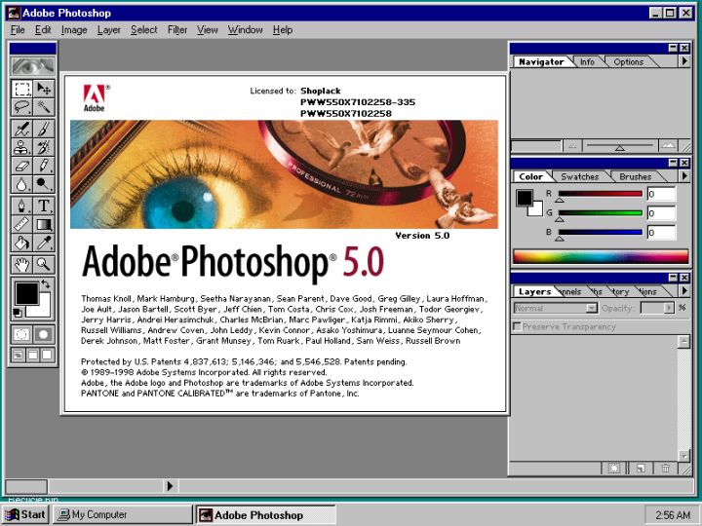This screenshot has width=702, height=526.
Task: Reset default colors mini black-white icon
Action: pyautogui.click(x=17, y=313)
